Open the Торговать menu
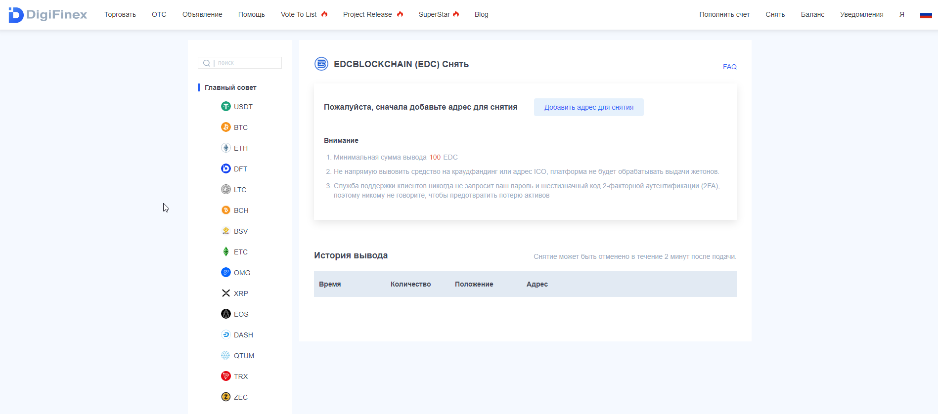The width and height of the screenshot is (938, 414). tap(120, 14)
